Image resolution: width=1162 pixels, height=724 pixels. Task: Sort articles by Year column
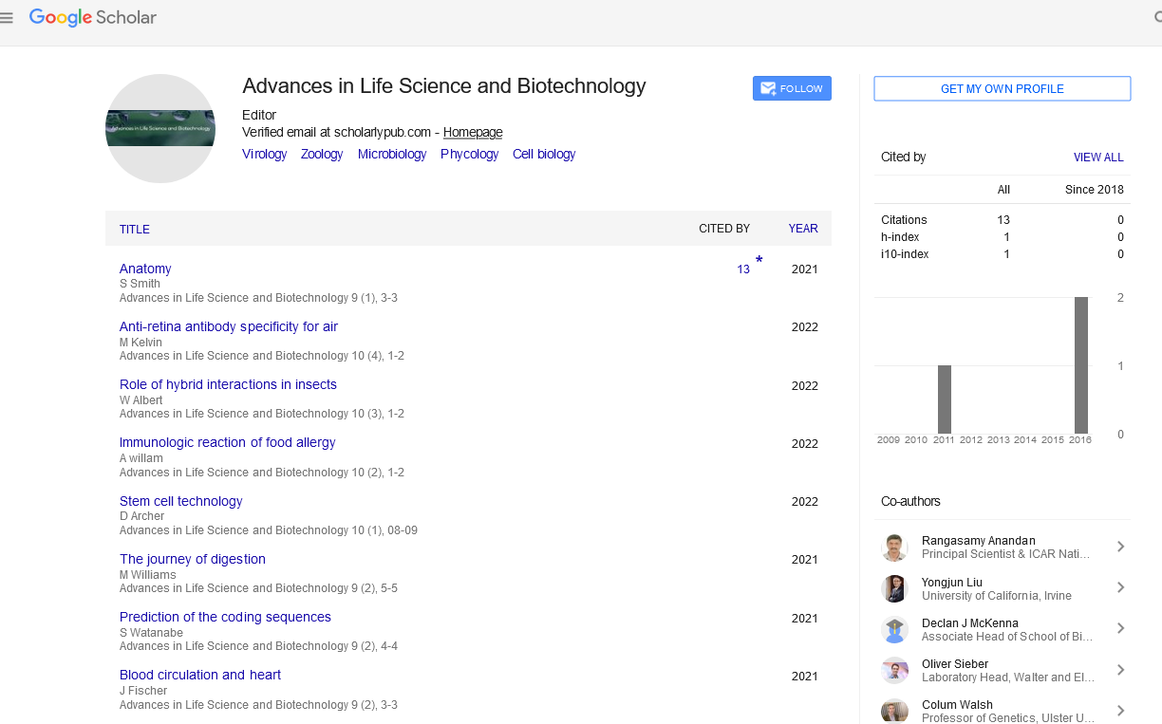pos(802,229)
